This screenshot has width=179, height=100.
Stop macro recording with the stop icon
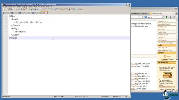[x=69, y=9]
